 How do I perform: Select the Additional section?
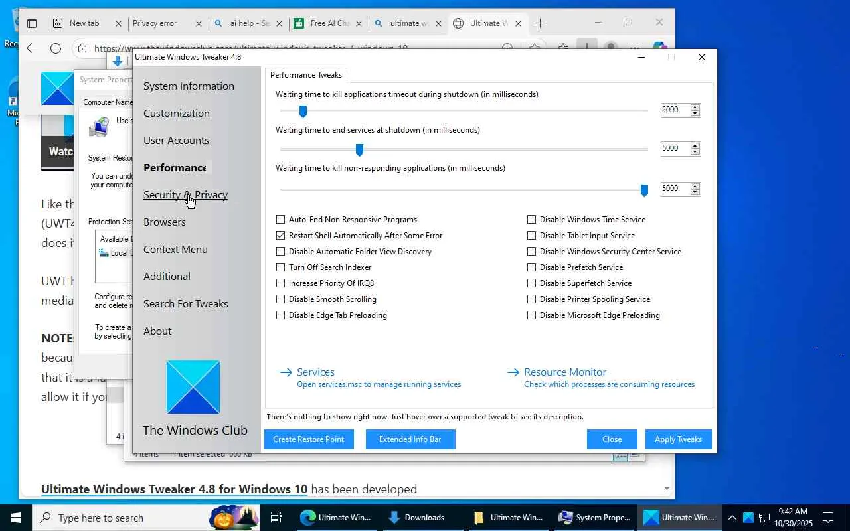tap(167, 277)
